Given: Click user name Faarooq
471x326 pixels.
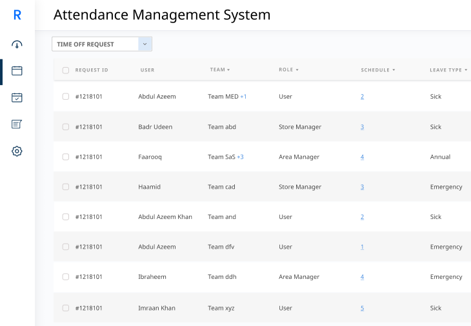Looking at the screenshot, I should (150, 157).
